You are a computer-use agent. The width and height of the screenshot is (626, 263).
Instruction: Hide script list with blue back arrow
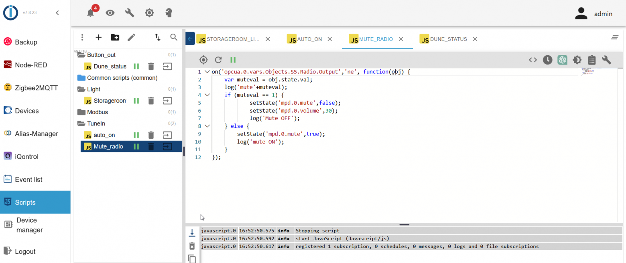point(190,39)
